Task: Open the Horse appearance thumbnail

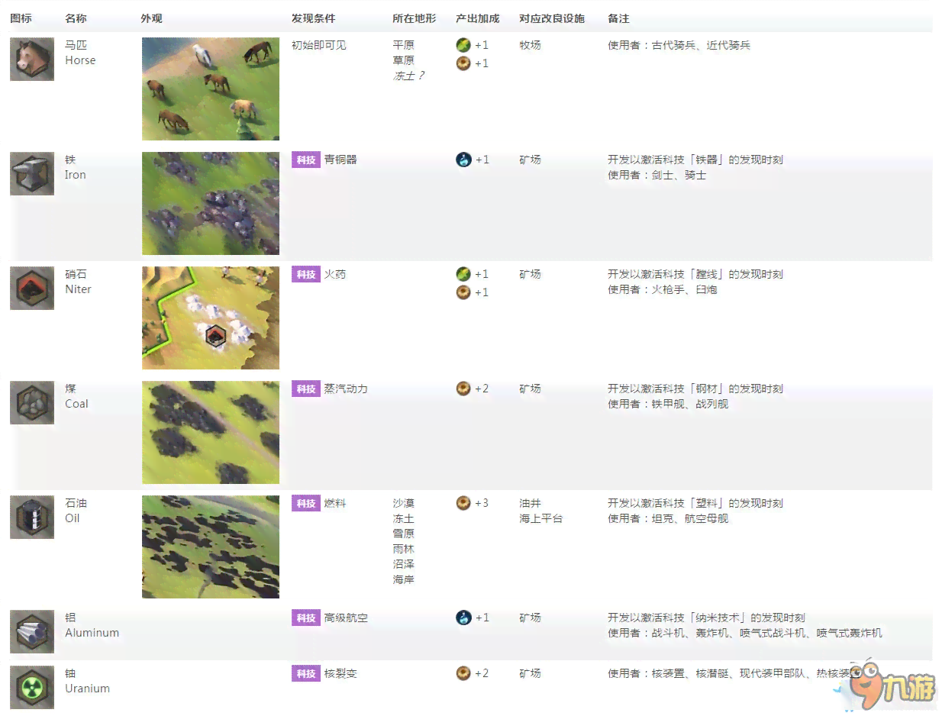Action: point(211,89)
